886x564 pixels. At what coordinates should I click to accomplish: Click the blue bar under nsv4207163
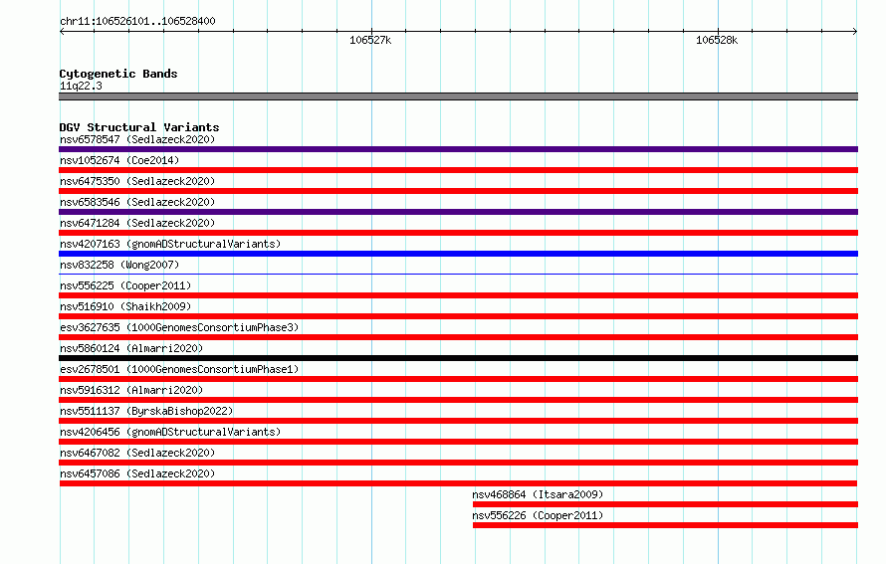tap(458, 254)
